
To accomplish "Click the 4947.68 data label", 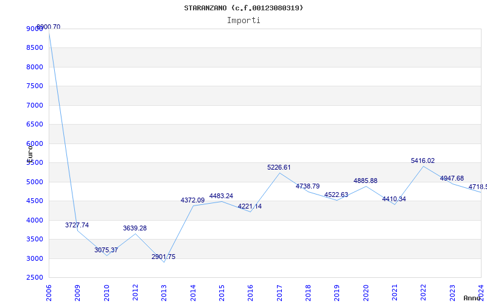I will point(452,178).
